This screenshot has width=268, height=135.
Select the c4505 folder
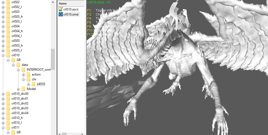pos(16,41)
